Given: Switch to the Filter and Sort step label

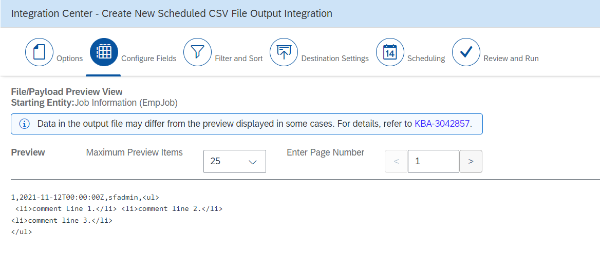Looking at the screenshot, I should pos(239,59).
